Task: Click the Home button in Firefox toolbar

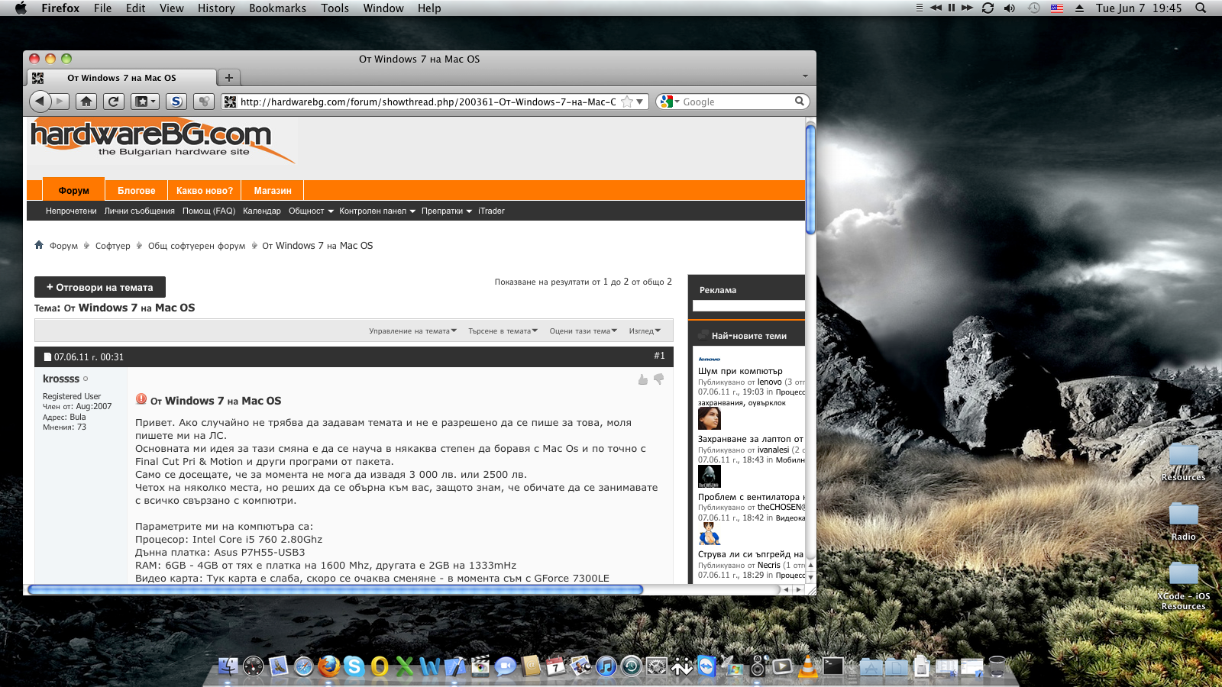Action: 86,102
